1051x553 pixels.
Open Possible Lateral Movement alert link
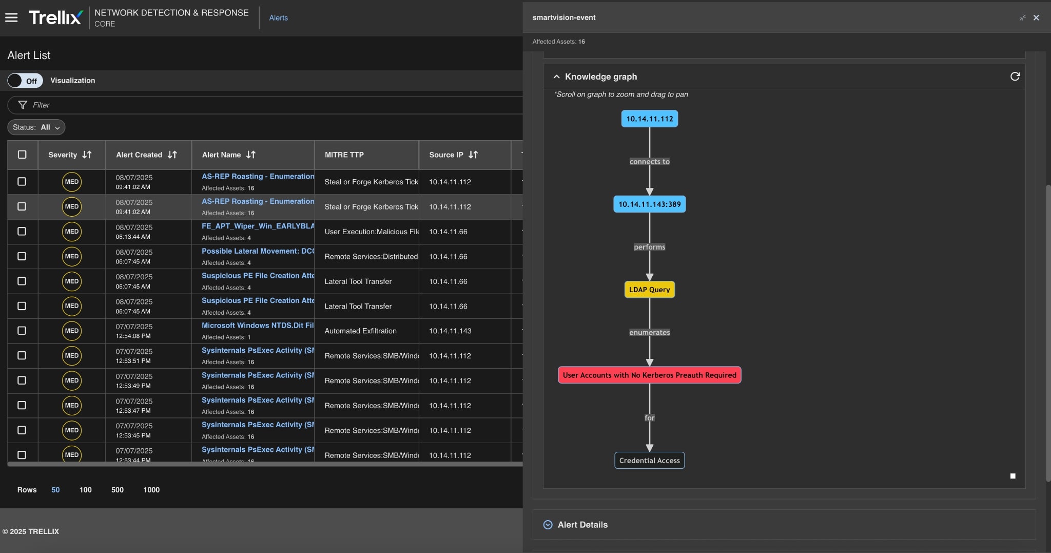tap(258, 251)
